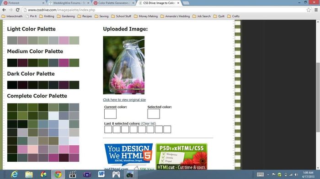This screenshot has height=179, width=320.
Task: Open the Recipes bookmarks folder
Action: coord(85,16)
